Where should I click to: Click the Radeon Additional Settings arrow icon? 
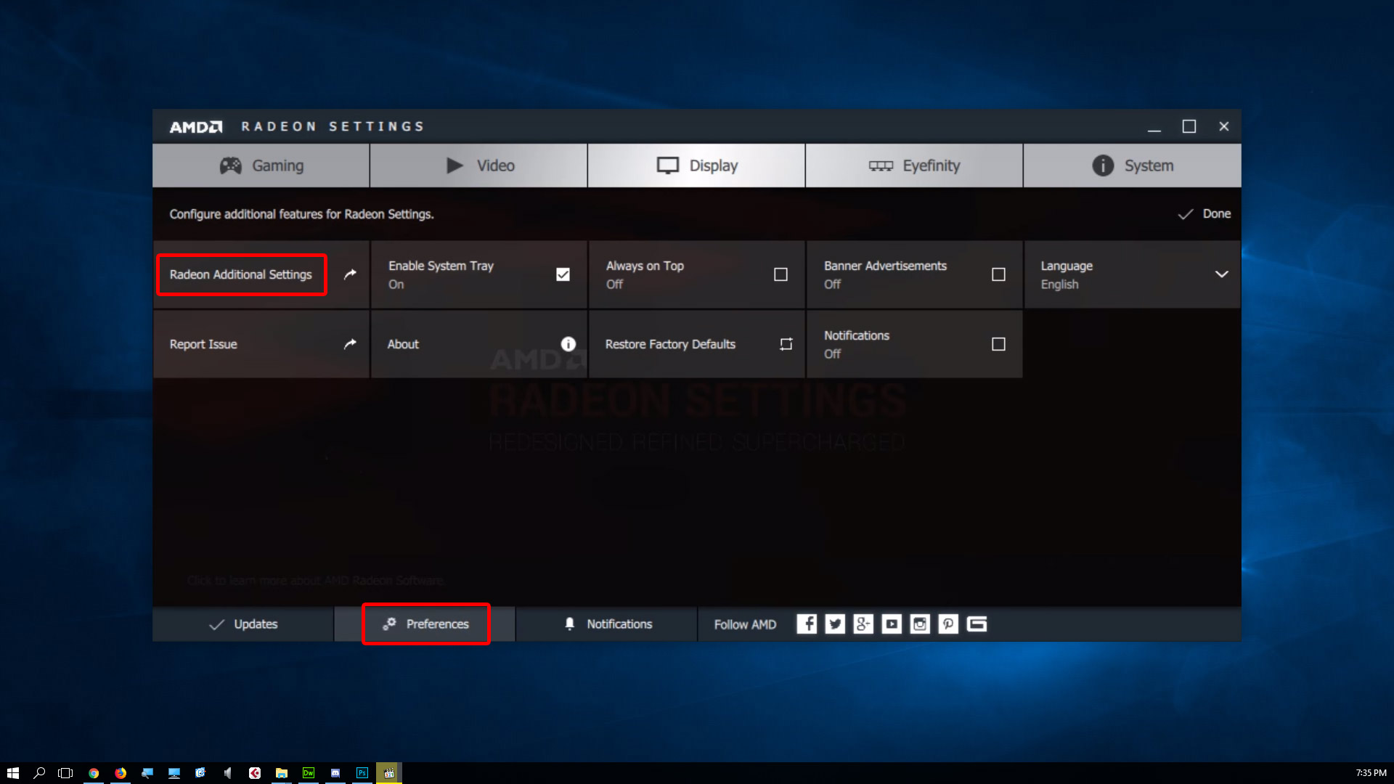pyautogui.click(x=350, y=274)
